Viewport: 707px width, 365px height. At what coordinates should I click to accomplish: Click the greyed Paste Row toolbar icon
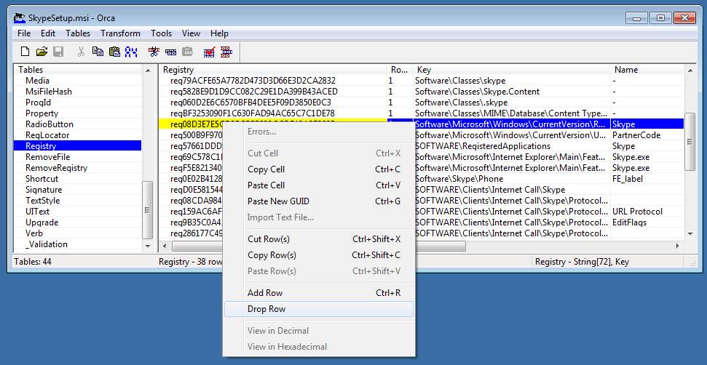(187, 52)
